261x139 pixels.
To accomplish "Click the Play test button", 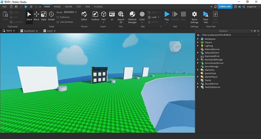I will click(x=167, y=15).
